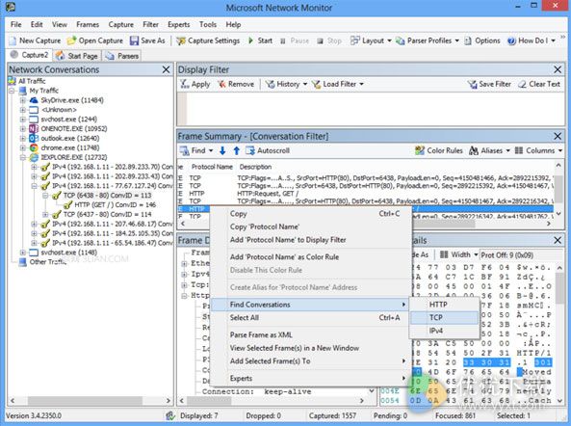Expand the ONENOTE.EXE (10952) node
This screenshot has width=571, height=426.
point(22,128)
